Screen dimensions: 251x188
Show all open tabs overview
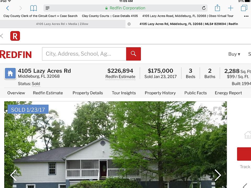tap(244, 8)
